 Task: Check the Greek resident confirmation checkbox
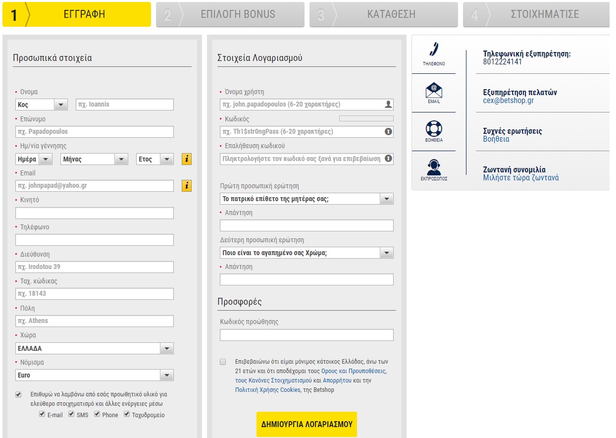tap(223, 362)
